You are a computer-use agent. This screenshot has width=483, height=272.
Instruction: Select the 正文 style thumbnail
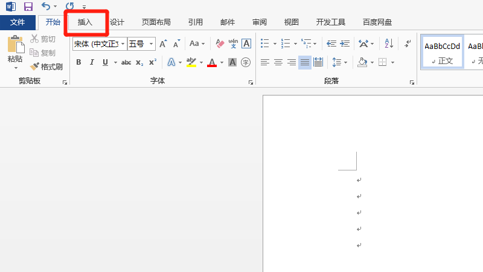point(442,51)
